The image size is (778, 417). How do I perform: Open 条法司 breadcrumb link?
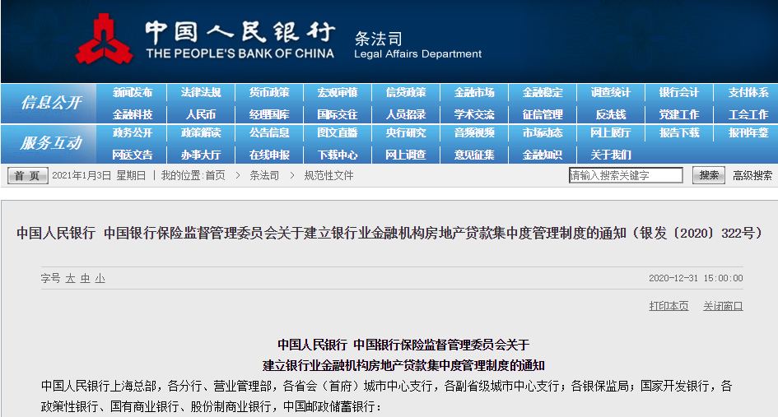point(264,175)
